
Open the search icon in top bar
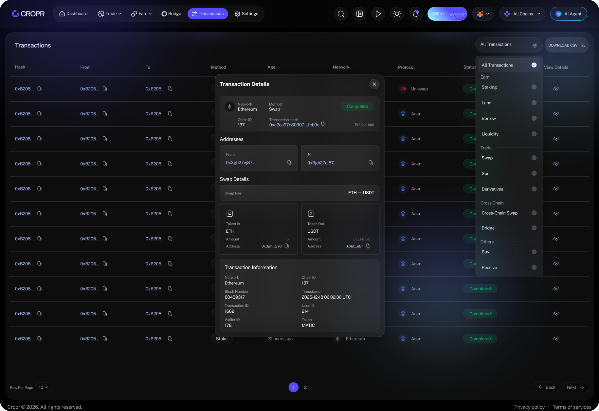pos(341,14)
